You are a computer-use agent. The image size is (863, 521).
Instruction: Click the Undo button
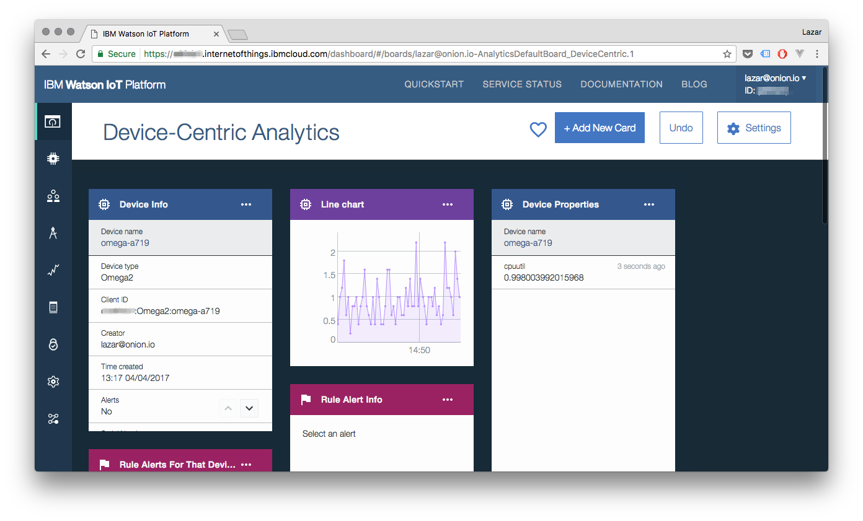click(x=681, y=128)
